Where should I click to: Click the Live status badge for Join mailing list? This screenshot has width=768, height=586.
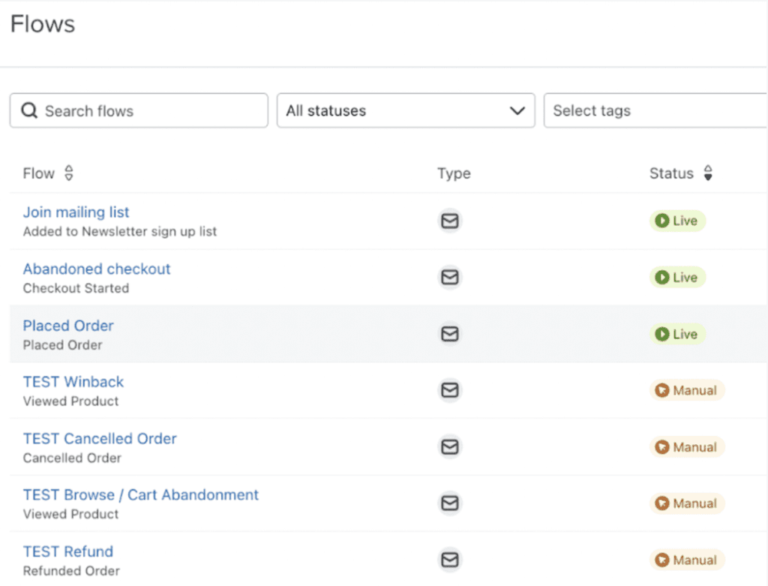(x=677, y=221)
